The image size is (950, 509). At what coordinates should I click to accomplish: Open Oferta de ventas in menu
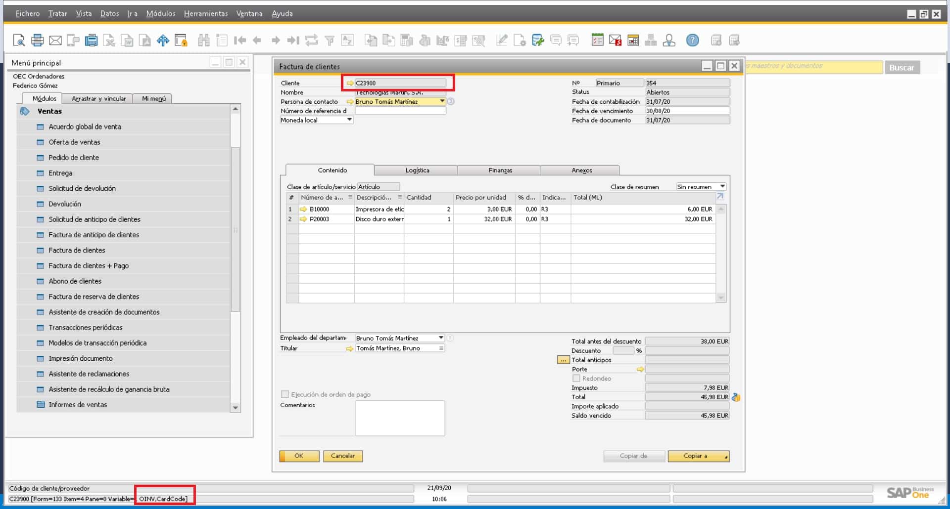pyautogui.click(x=74, y=142)
